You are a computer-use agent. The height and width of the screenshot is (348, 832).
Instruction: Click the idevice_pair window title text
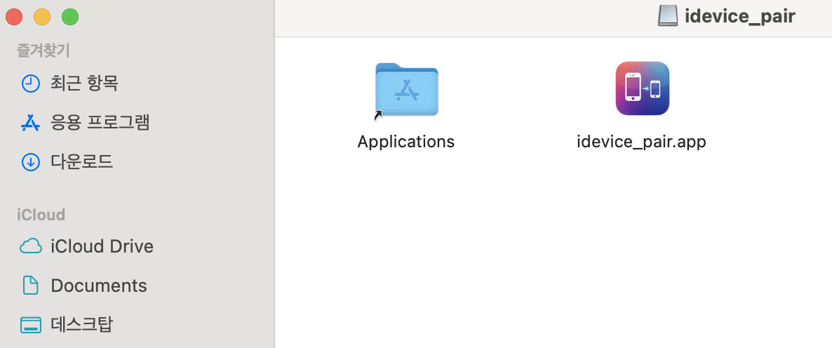point(739,16)
